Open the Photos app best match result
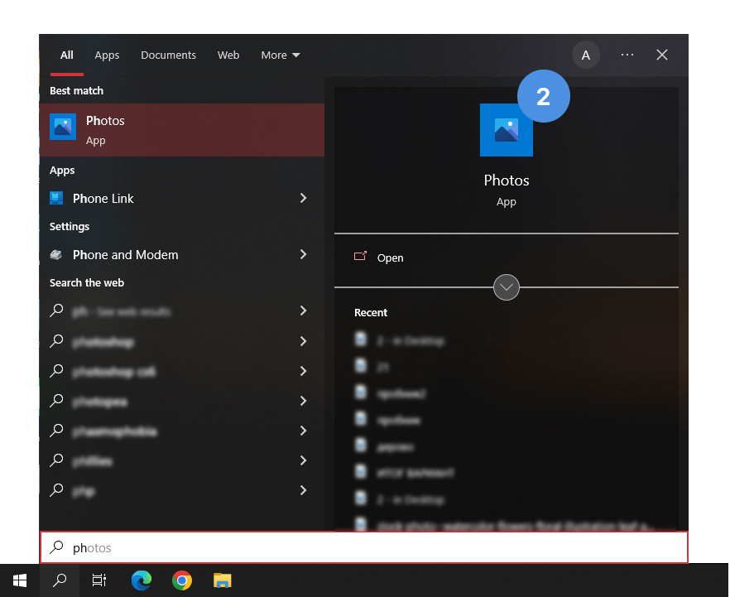Image resolution: width=730 pixels, height=597 pixels. 182,130
